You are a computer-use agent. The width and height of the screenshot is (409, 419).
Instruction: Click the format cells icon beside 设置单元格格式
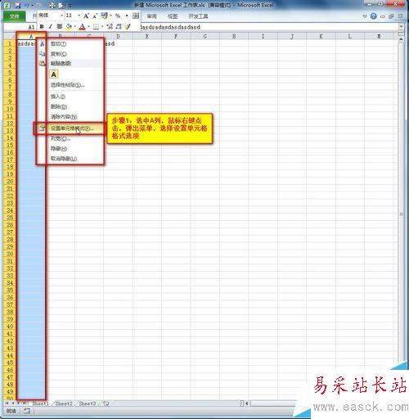click(42, 128)
